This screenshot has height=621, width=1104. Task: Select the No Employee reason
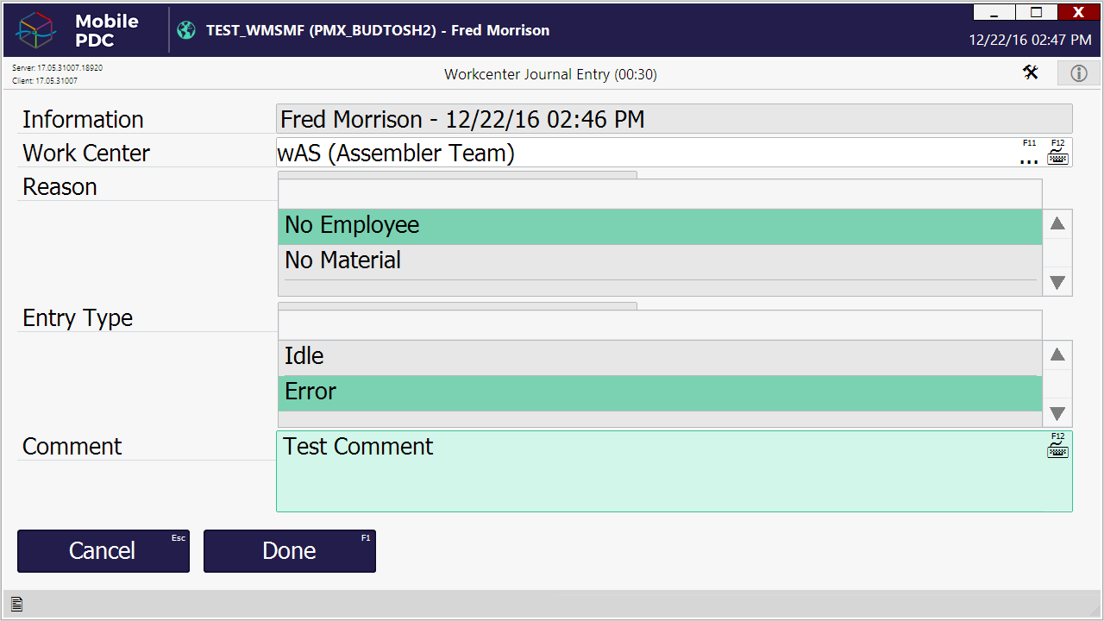(660, 226)
